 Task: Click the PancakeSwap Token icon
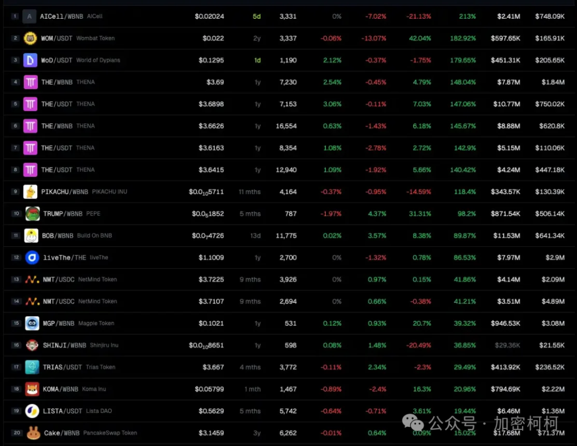tap(33, 433)
